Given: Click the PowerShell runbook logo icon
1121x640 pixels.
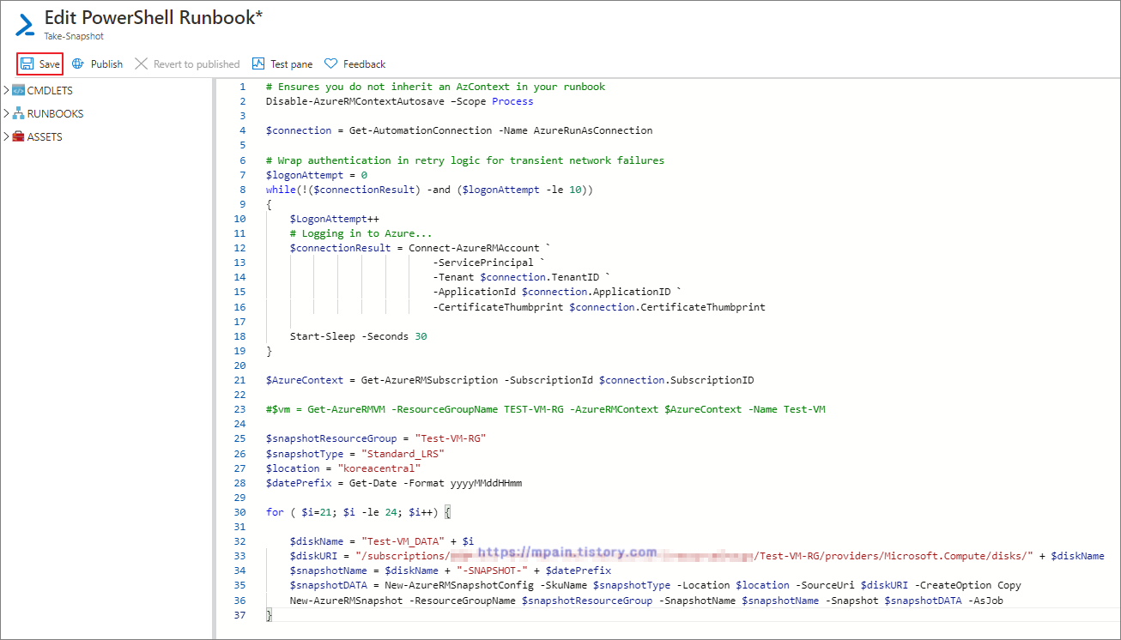Looking at the screenshot, I should pos(25,25).
